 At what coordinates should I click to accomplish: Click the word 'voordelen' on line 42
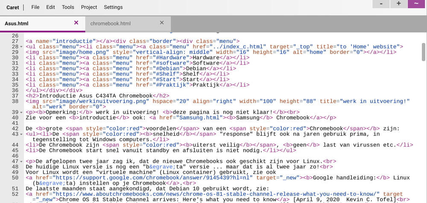pos(161,129)
